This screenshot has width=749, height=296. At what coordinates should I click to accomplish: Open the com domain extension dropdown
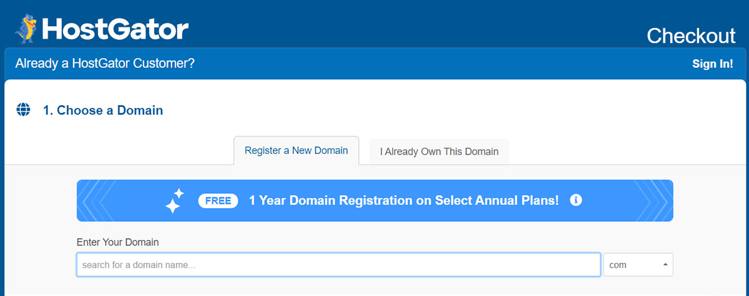click(638, 265)
